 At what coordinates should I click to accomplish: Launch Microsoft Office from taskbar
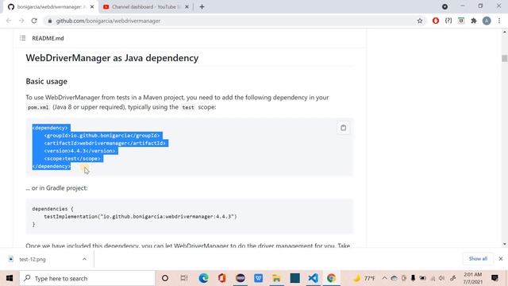(x=222, y=278)
